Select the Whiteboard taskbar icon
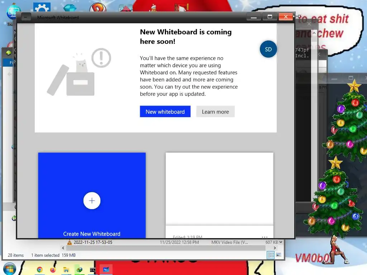The image size is (367, 275). coord(106,270)
